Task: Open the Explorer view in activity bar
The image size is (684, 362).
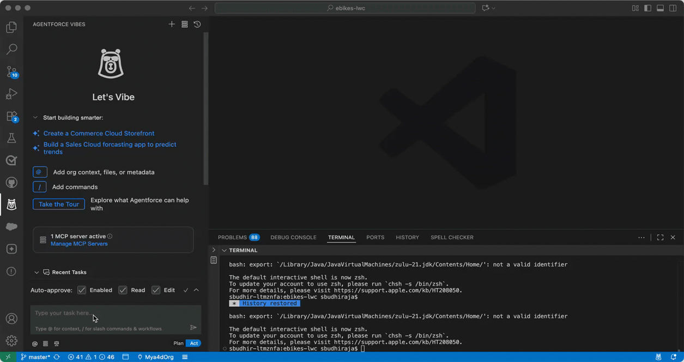Action: (11, 27)
